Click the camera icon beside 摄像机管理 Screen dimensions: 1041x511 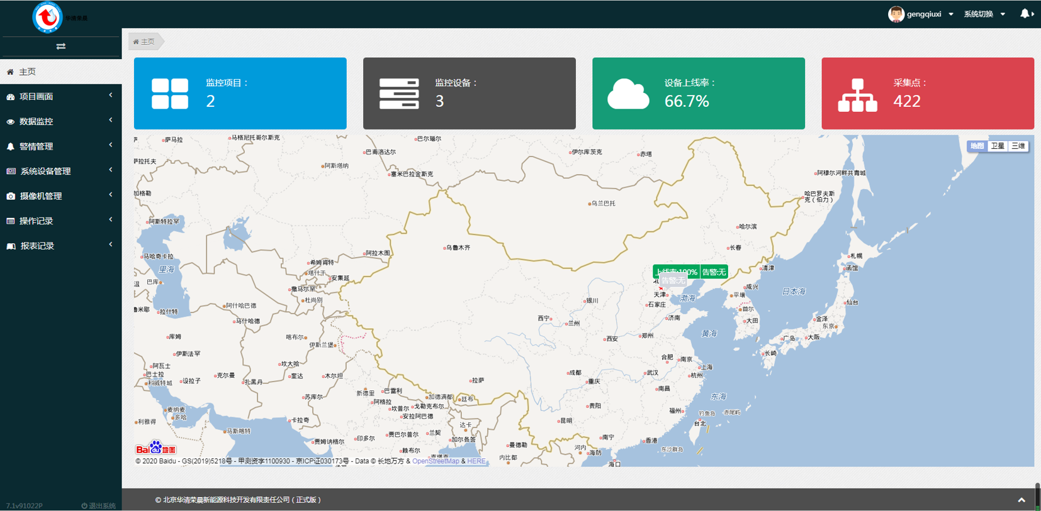11,196
